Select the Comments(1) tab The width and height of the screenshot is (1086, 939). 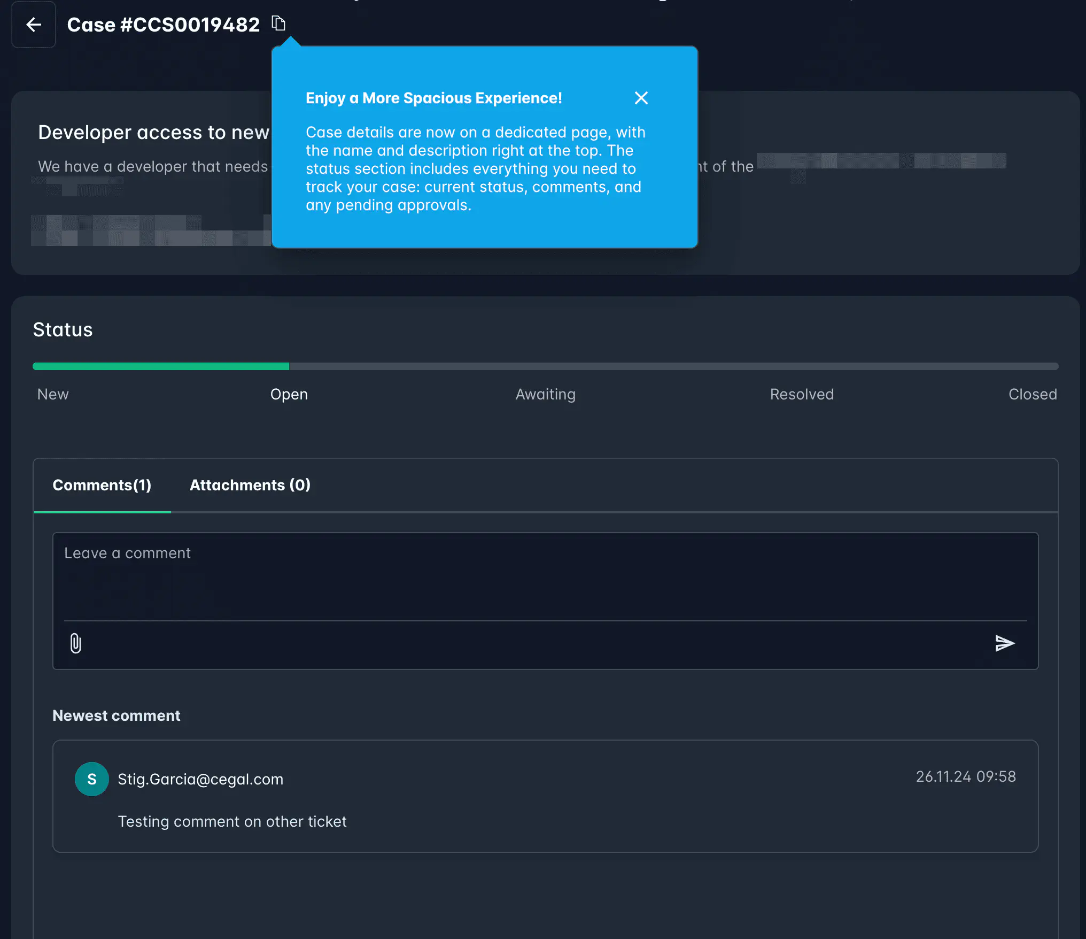click(102, 485)
